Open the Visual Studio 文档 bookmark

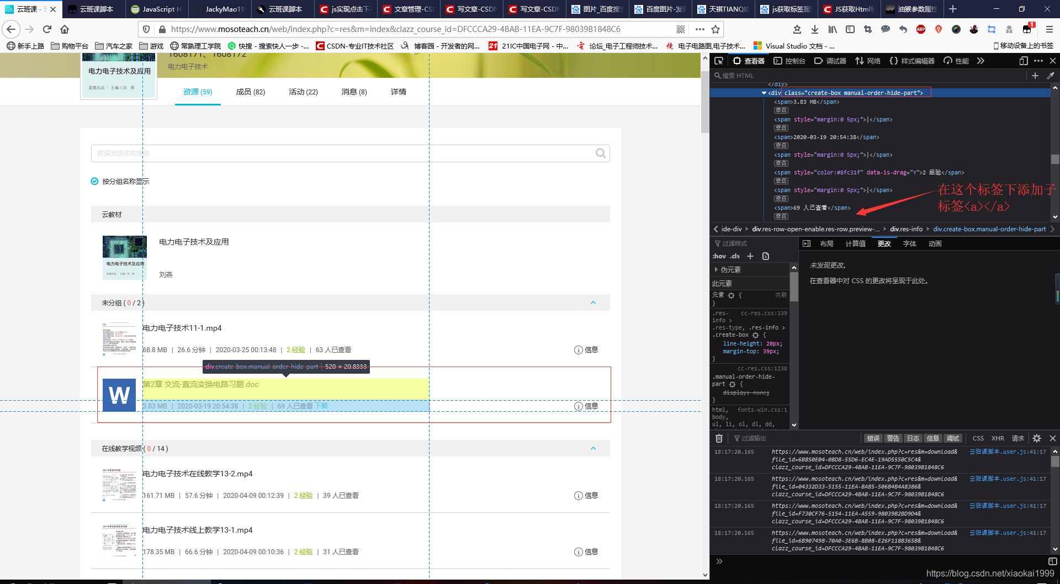794,46
